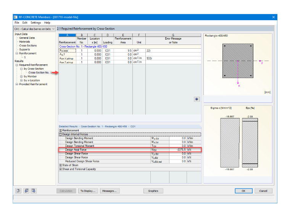Open the Settings menu
Viewport: 290px width, 217px height.
point(36,22)
